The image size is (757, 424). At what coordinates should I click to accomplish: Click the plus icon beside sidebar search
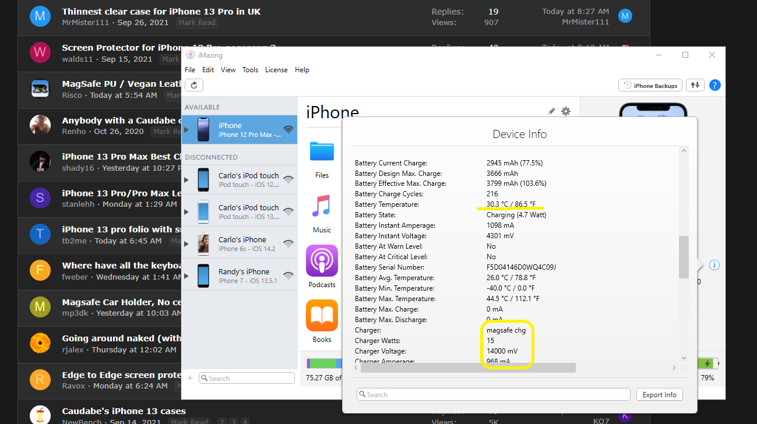[190, 378]
